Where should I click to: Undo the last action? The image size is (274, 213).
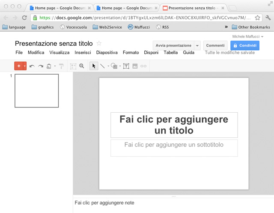(32, 66)
